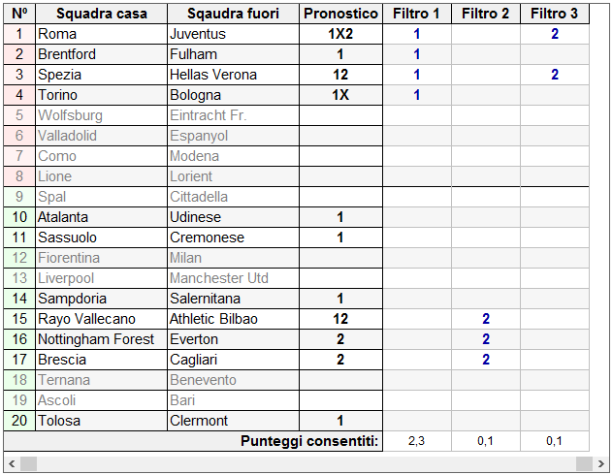Click the Filtro 2 value for Nottingham Forest row
Viewport: 613px width, 475px height.
(486, 339)
